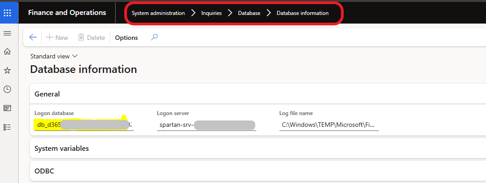Click Database information breadcrumb
This screenshot has width=486, height=183.
(x=302, y=13)
